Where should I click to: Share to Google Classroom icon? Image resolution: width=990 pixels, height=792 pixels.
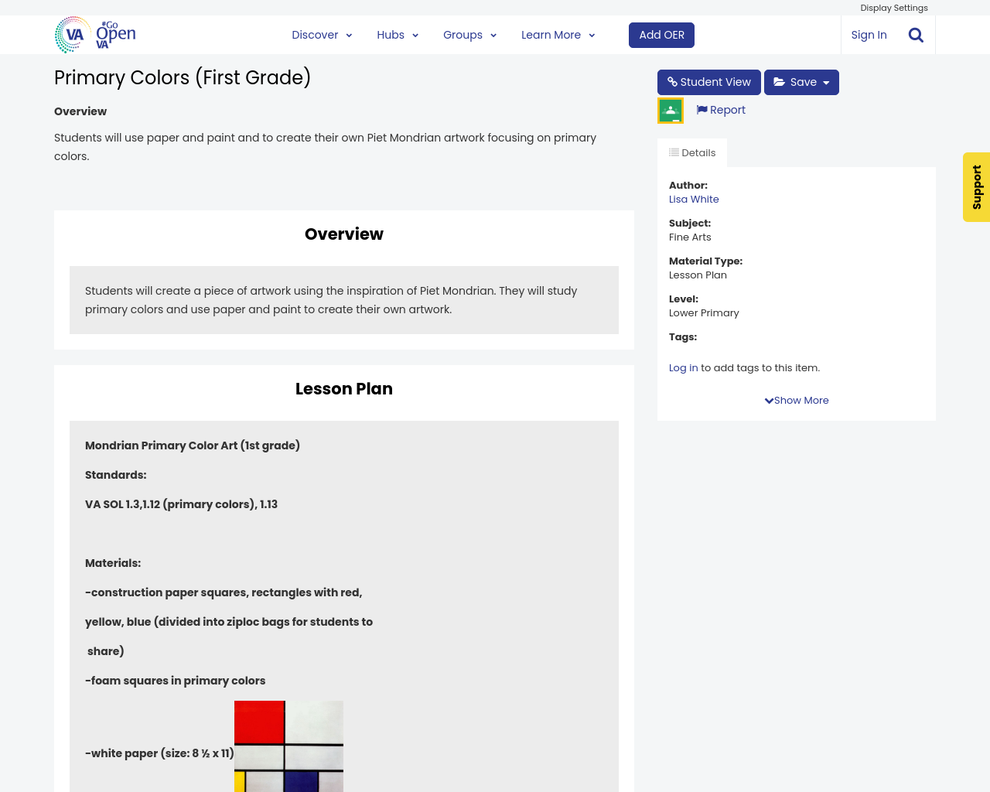(671, 111)
